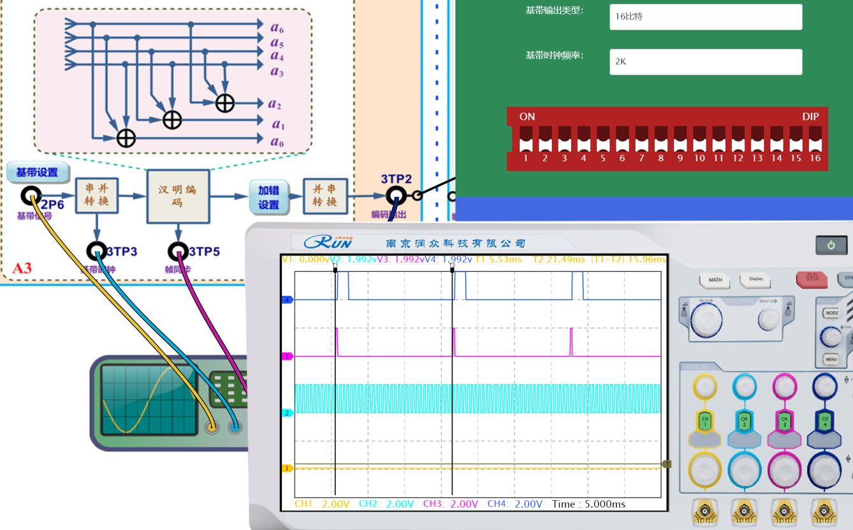The width and height of the screenshot is (853, 530).
Task: Click the 基带设置 button
Action: coord(38,172)
